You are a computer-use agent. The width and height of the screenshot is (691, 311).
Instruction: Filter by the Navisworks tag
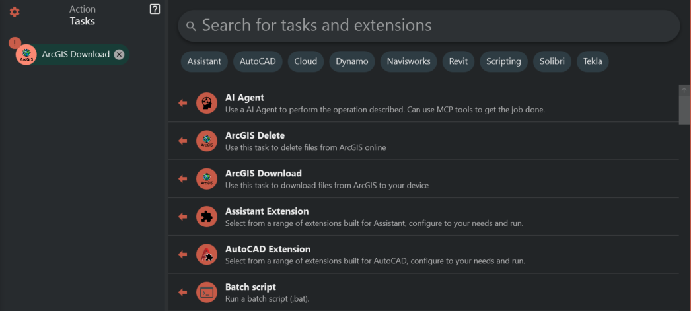(x=408, y=61)
